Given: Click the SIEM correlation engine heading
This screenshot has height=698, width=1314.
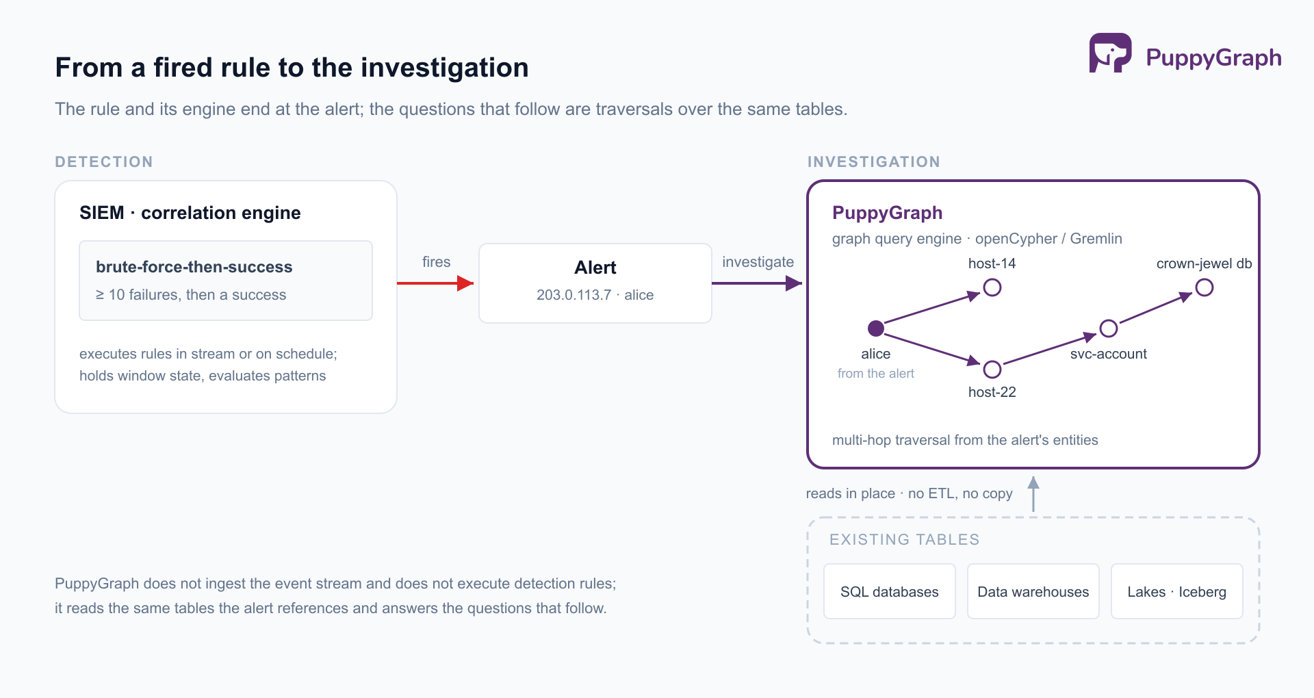Looking at the screenshot, I should tap(190, 213).
